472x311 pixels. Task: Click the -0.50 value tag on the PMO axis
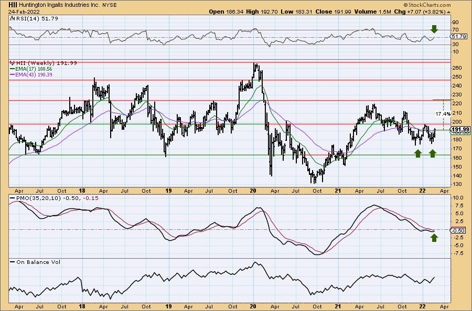pos(458,230)
